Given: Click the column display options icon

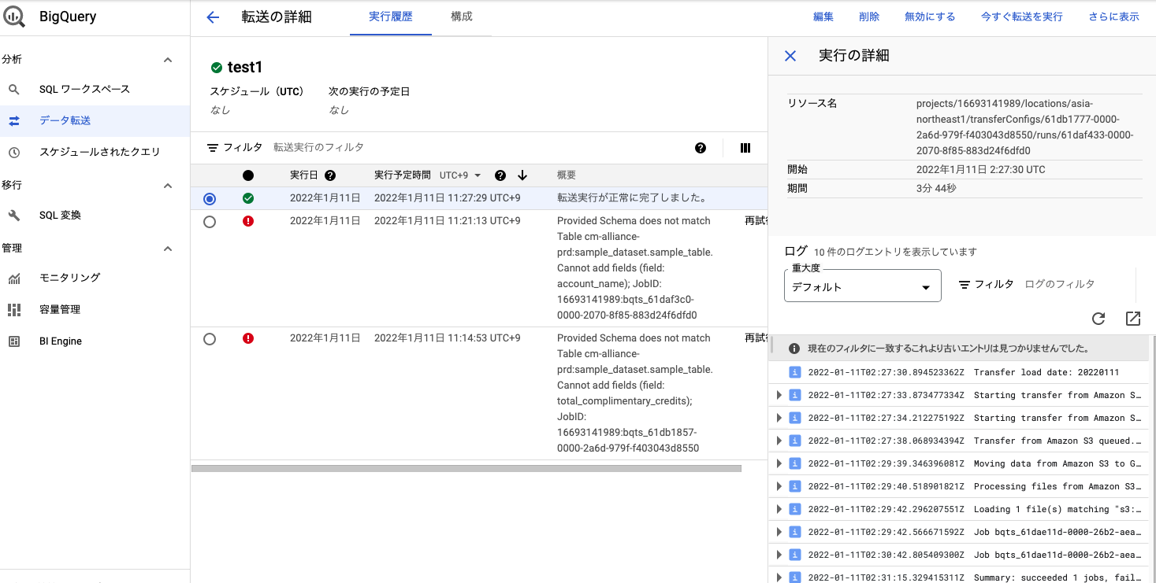Looking at the screenshot, I should [x=745, y=147].
